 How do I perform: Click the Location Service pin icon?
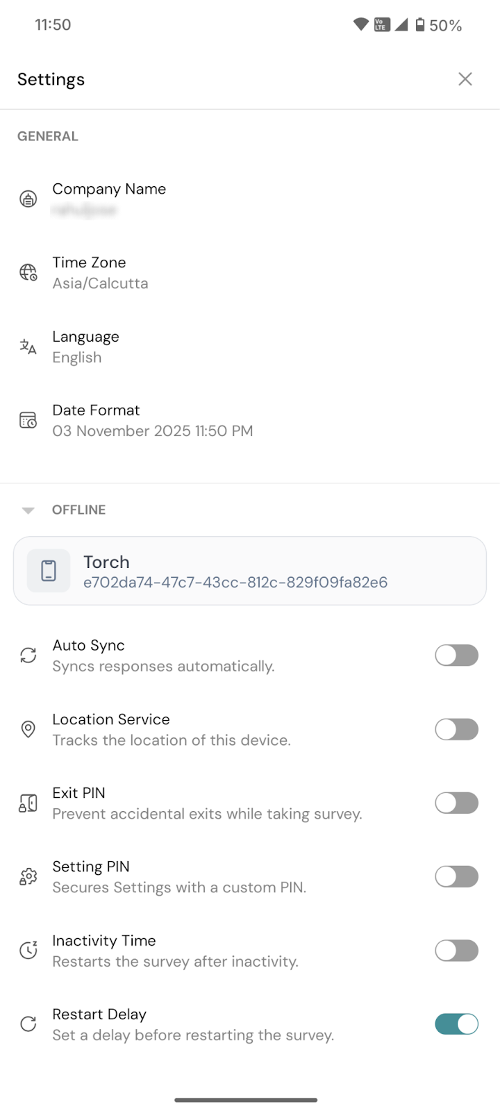[x=28, y=729]
